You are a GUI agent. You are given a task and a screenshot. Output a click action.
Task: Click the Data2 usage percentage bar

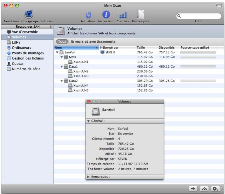[198, 81]
